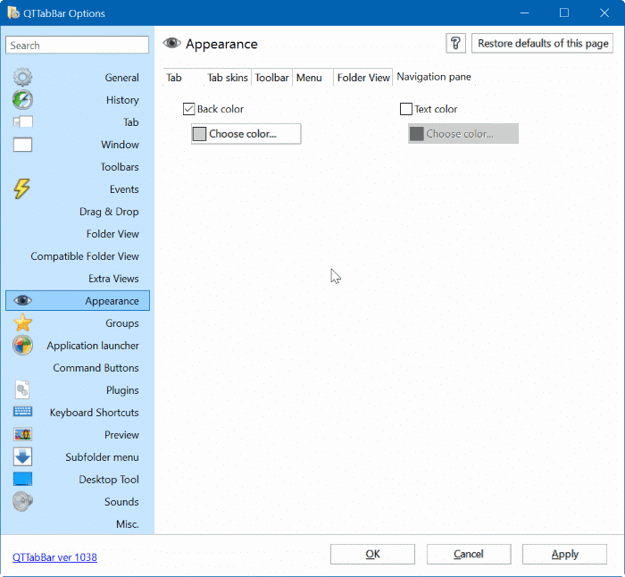The image size is (625, 577).
Task: Switch to the Tab appearance tab
Action: tap(174, 78)
